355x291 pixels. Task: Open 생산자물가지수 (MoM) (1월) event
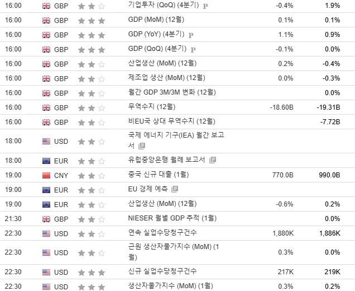[170, 286]
